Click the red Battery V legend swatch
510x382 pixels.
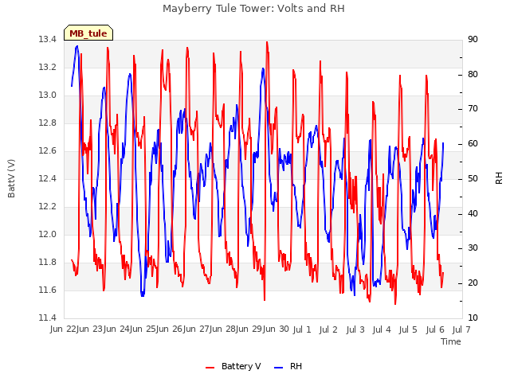click(x=210, y=368)
